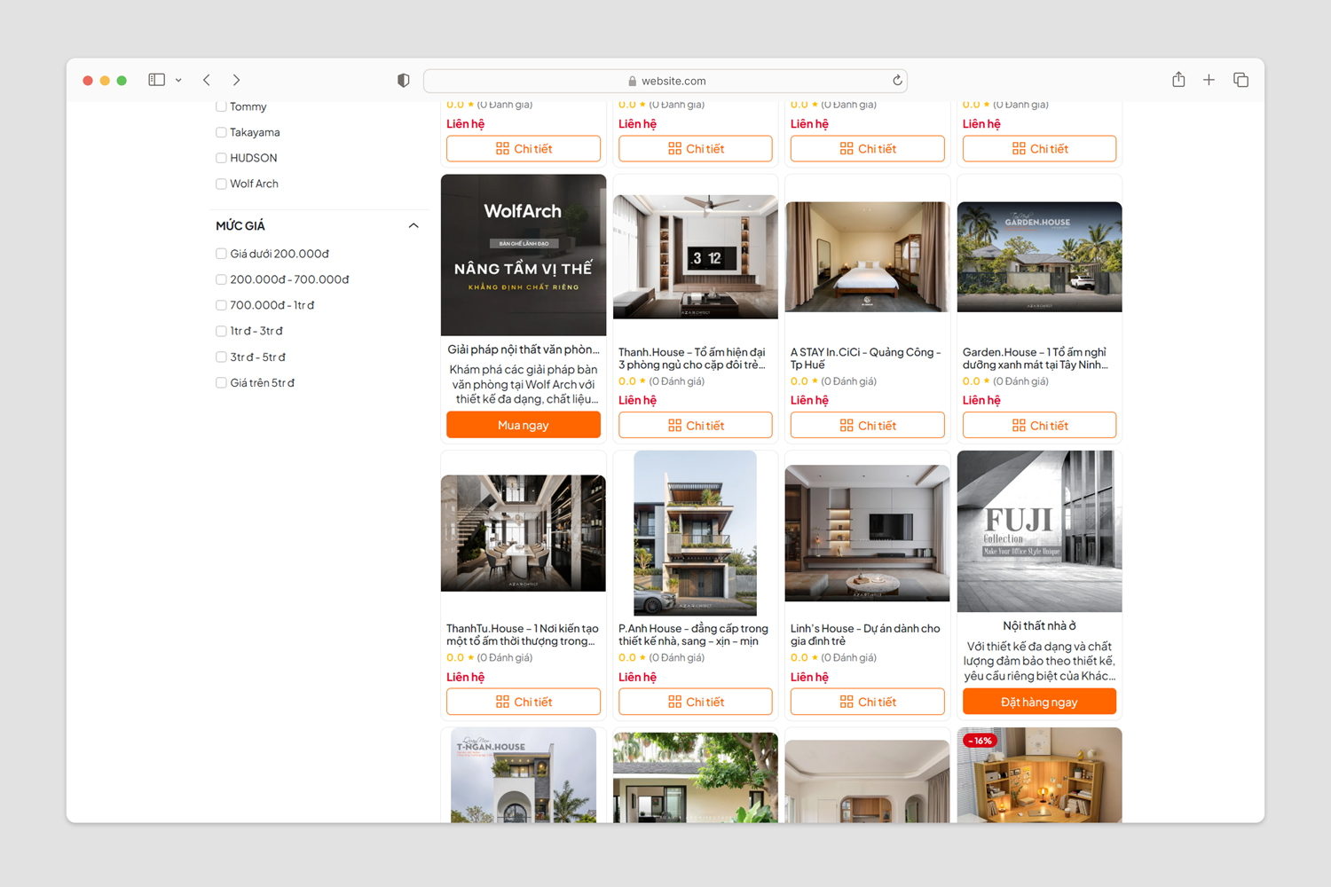This screenshot has width=1331, height=887.
Task: Tick the Takayama brand checkbox
Action: pyautogui.click(x=221, y=132)
